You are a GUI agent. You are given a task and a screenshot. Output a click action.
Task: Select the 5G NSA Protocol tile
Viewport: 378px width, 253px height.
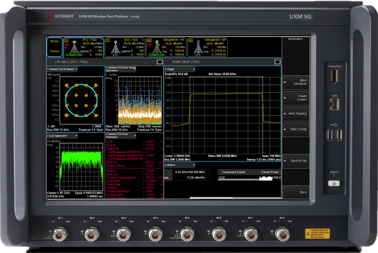pyautogui.click(x=54, y=47)
